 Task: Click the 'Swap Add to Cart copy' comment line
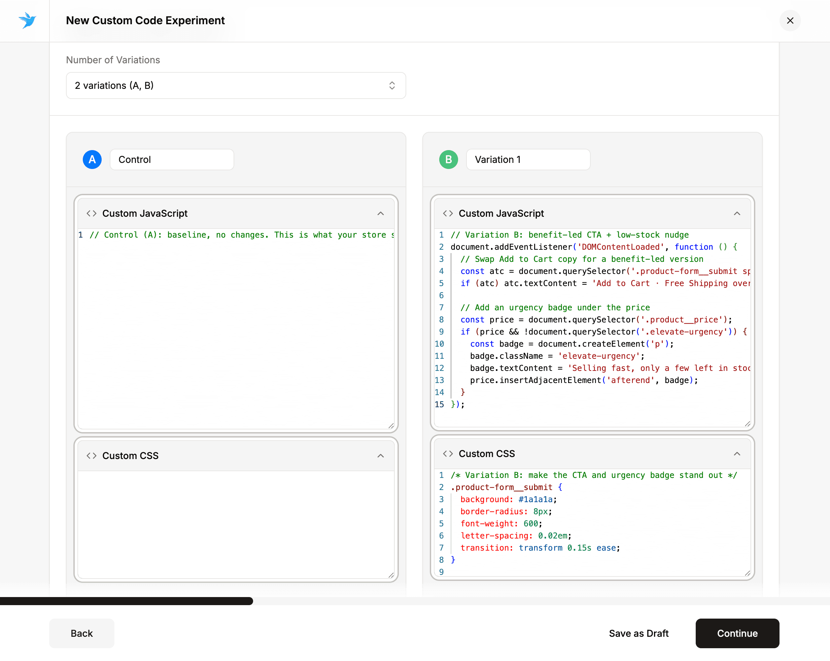tap(582, 259)
